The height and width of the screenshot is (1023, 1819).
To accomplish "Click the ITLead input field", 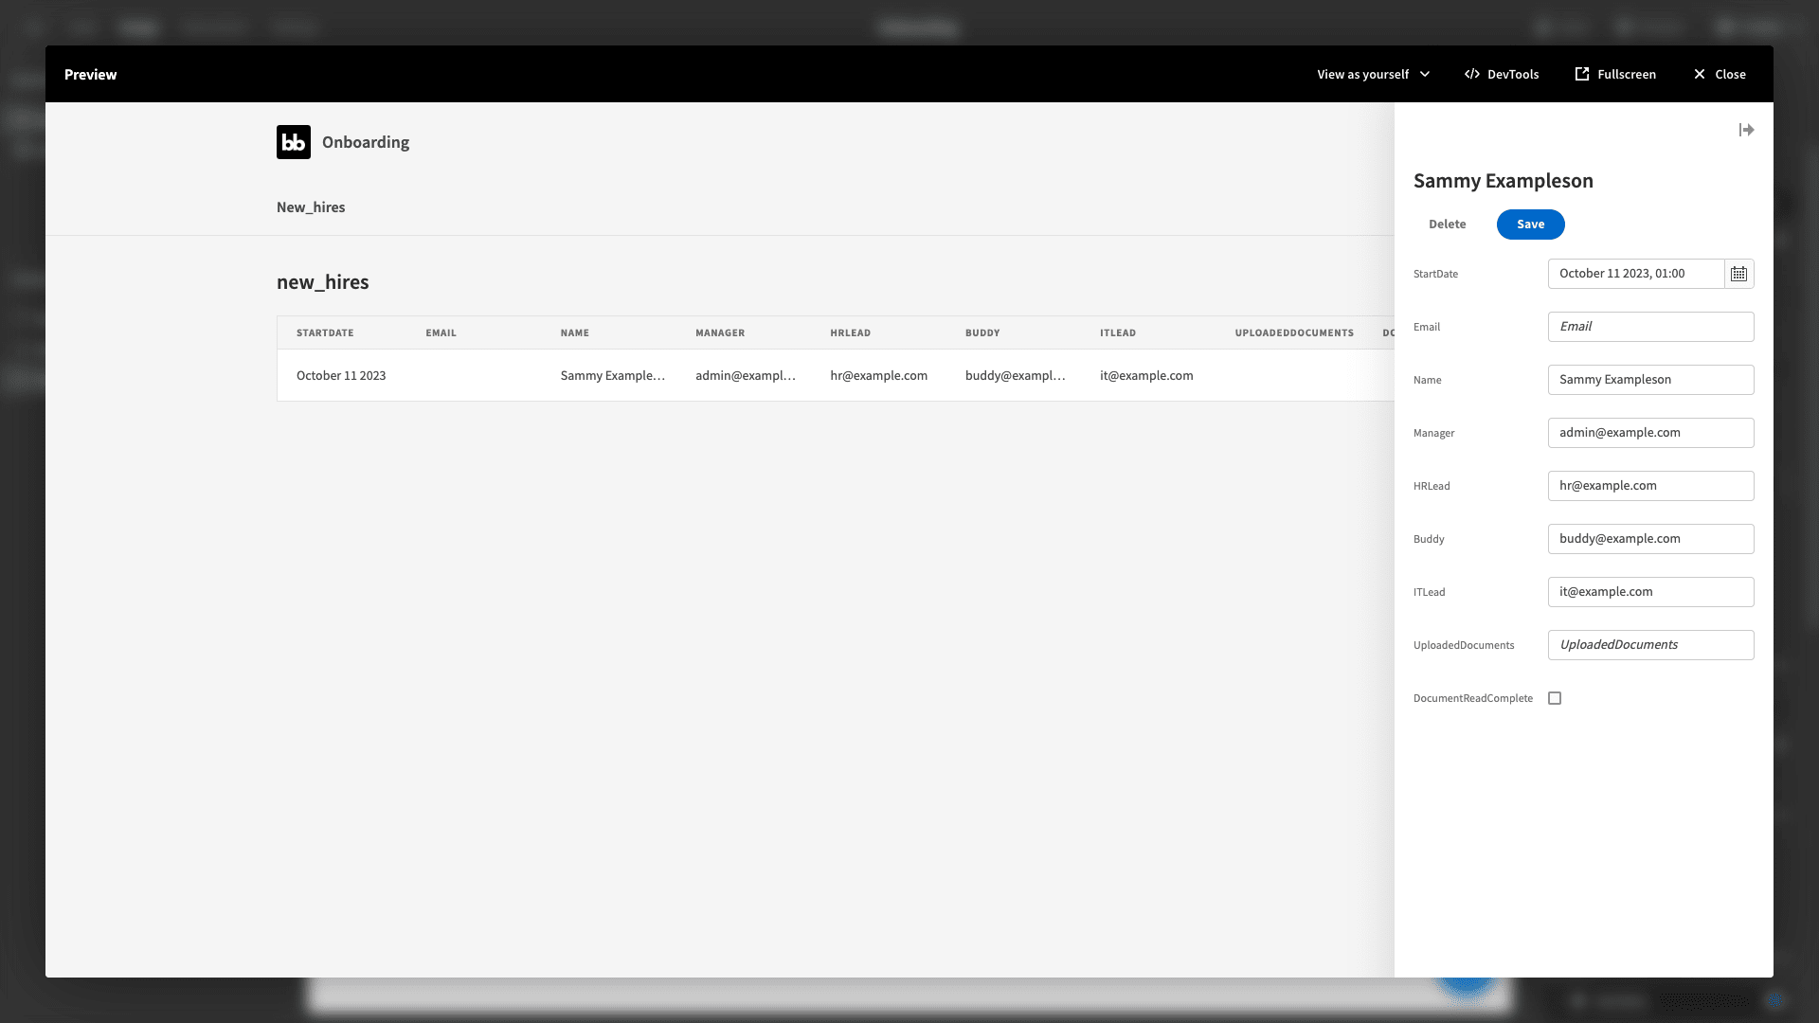I will point(1650,592).
